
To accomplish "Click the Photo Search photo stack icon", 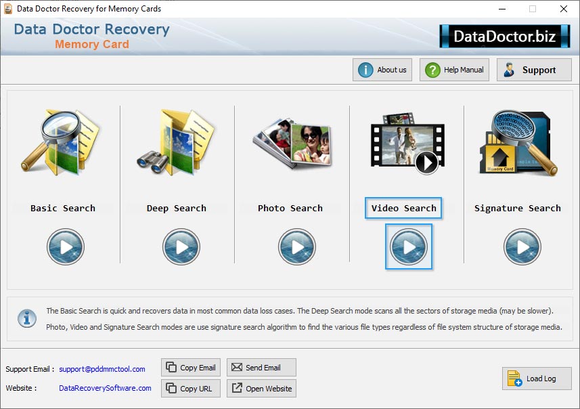I will click(293, 144).
